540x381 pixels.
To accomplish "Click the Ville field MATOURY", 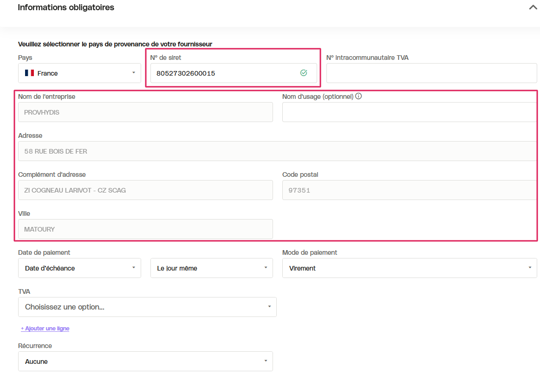I will pyautogui.click(x=145, y=229).
